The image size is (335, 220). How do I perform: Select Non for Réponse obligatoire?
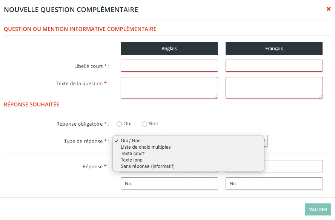(x=144, y=124)
